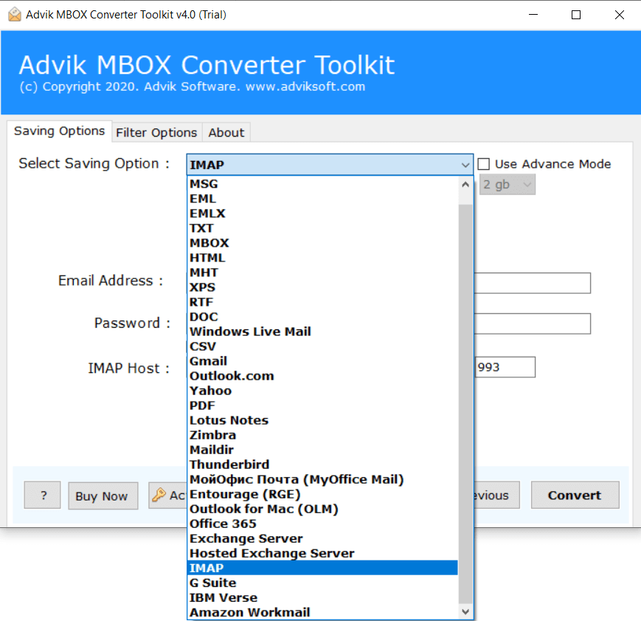The image size is (641, 621).
Task: Close the Advik MBOX Converter window
Action: [x=620, y=15]
